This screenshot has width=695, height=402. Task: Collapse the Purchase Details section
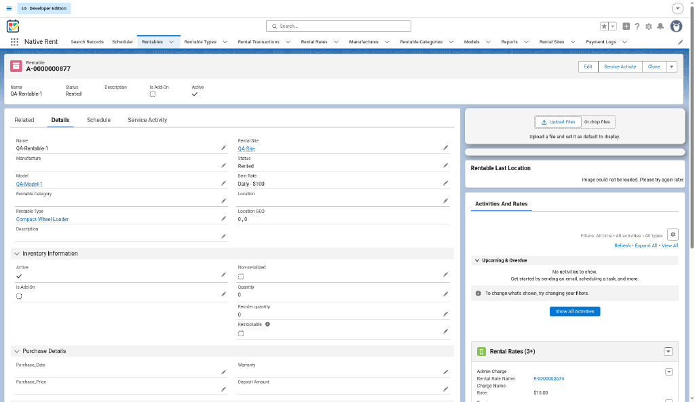(x=17, y=351)
